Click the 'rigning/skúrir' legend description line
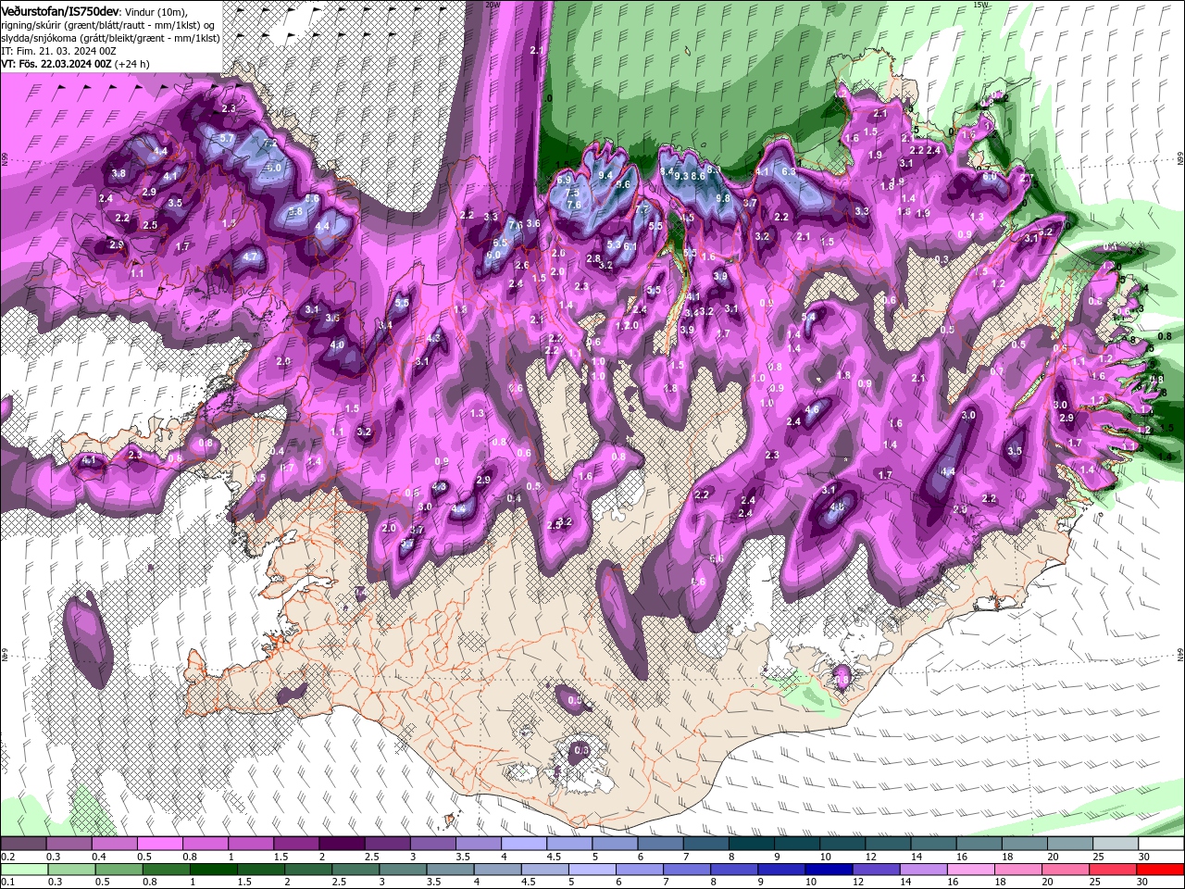 coord(108,24)
